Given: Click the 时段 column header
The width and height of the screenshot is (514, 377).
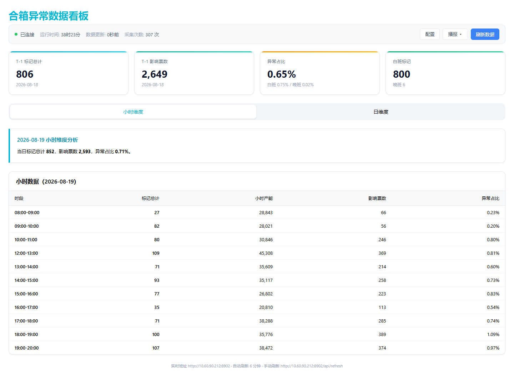Looking at the screenshot, I should tap(19, 198).
